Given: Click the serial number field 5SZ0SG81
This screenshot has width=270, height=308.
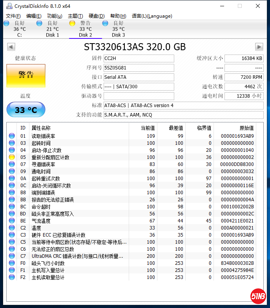Looking at the screenshot, I should 139,68.
